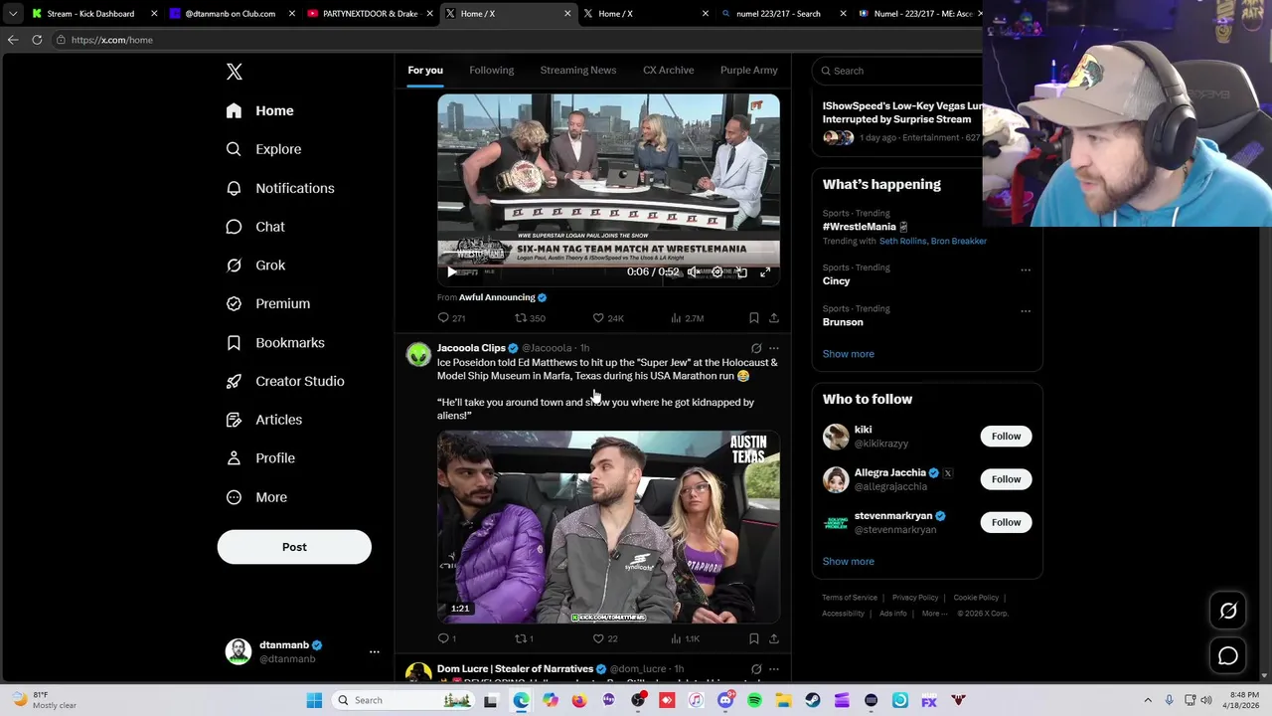View analytics showing 2.7M views
Screen dimensions: 1272x716
pos(688,318)
